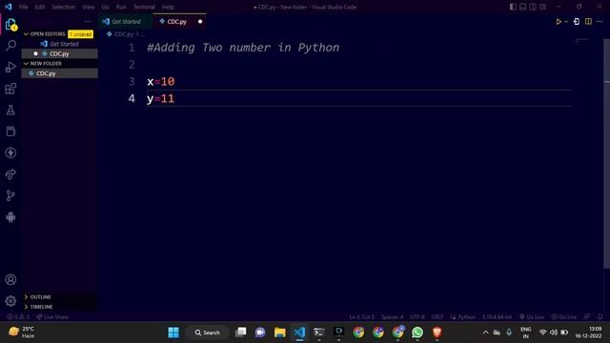Click the open changes icon in editor toolbar
This screenshot has width=610, height=343.
point(577,22)
